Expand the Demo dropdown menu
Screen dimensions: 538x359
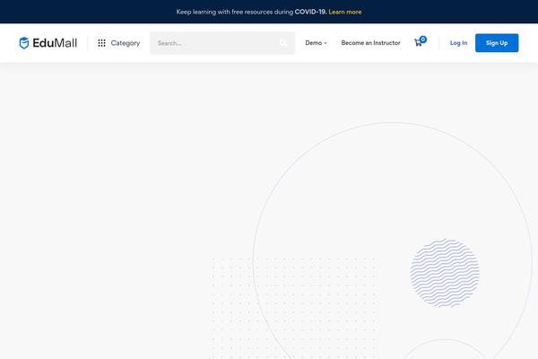[316, 43]
